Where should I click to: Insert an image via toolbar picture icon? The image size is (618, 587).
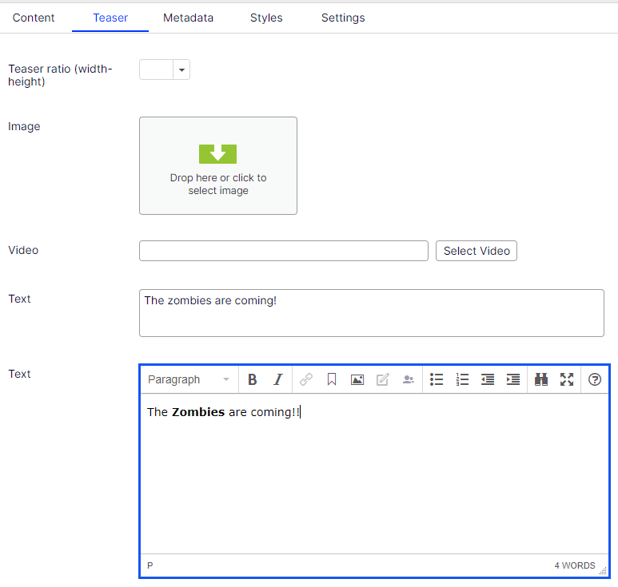click(x=357, y=379)
